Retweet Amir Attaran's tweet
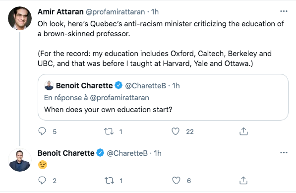 point(109,131)
